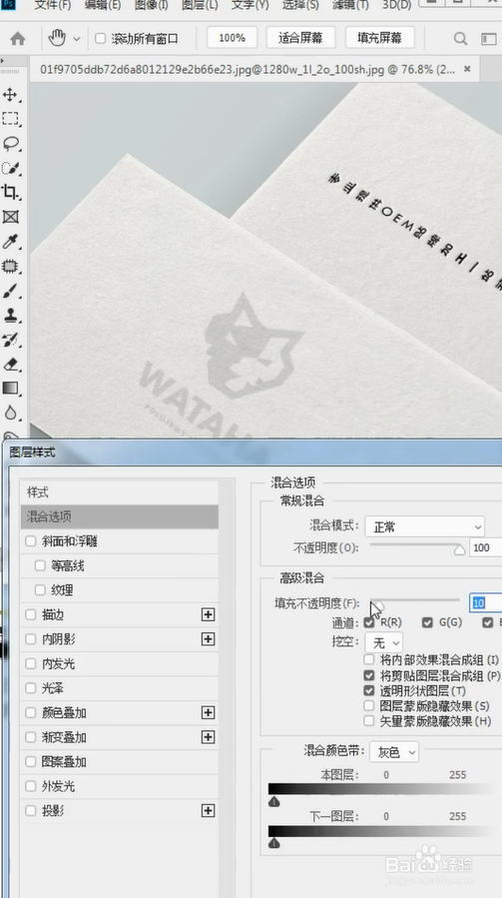The width and height of the screenshot is (502, 898).
Task: Click the 填充不透明度 value field
Action: (x=485, y=602)
